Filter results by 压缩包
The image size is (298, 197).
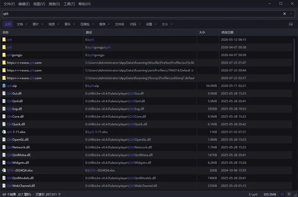(85, 24)
